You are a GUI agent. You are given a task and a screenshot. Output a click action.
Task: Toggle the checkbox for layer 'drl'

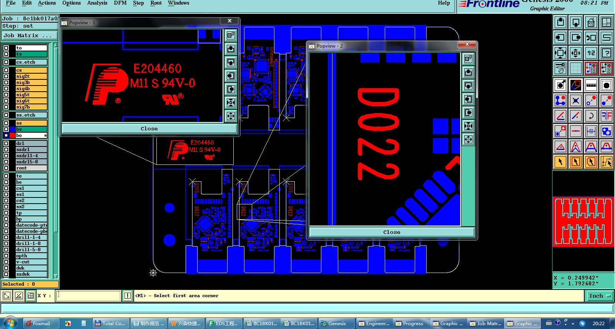[x=6, y=143]
